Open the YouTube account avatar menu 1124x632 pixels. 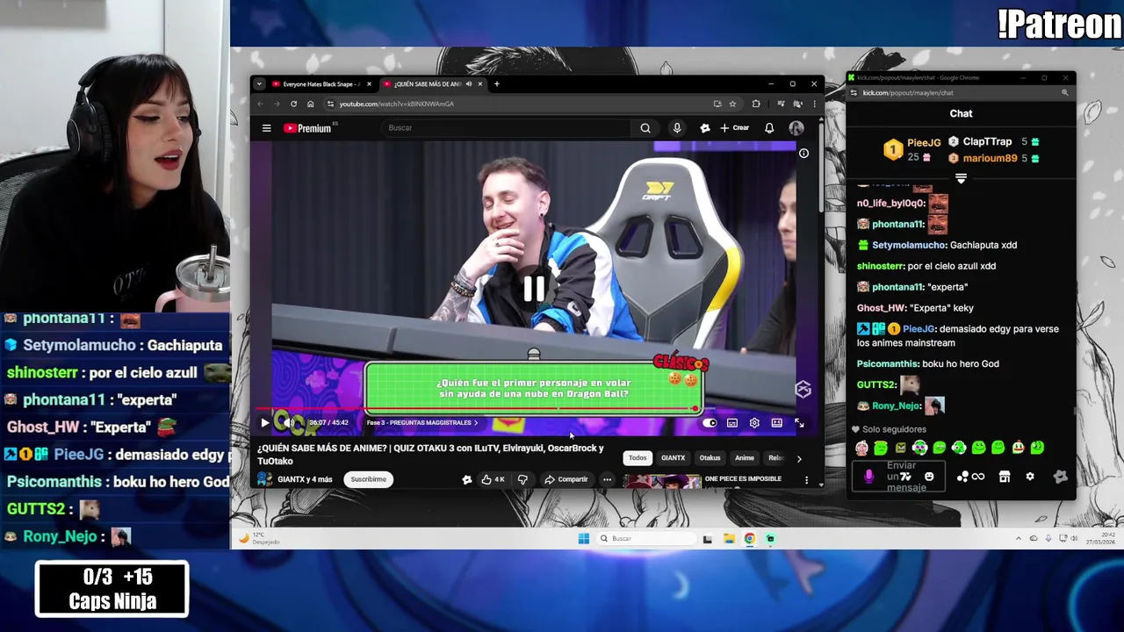[796, 128]
